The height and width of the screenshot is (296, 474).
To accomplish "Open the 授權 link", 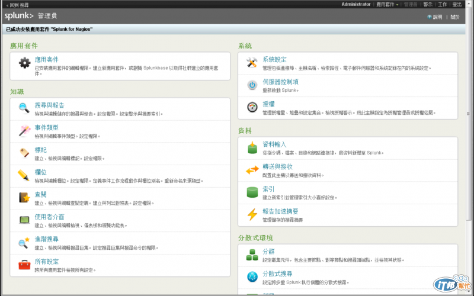I will pyautogui.click(x=268, y=104).
